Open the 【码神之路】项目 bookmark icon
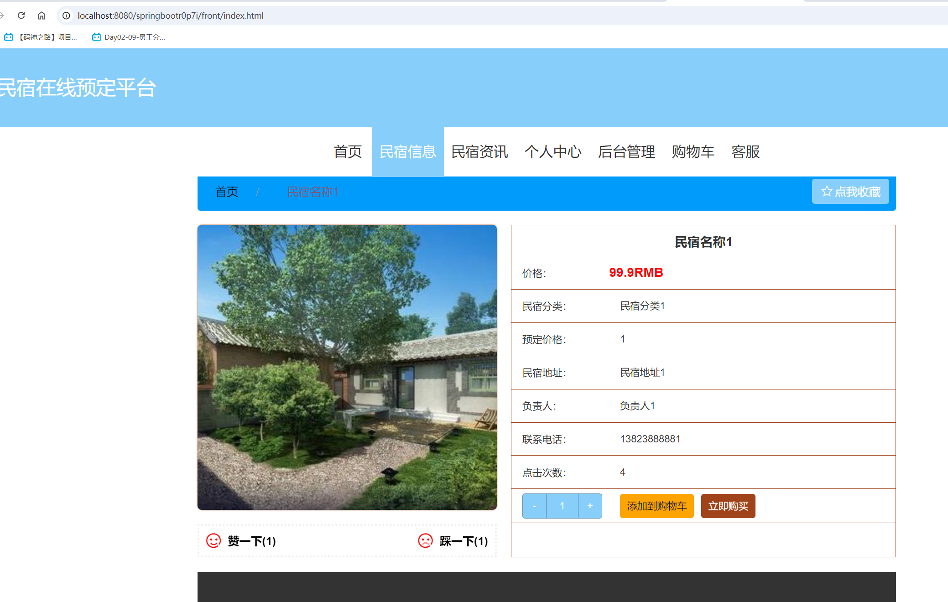The image size is (948, 602). [9, 37]
